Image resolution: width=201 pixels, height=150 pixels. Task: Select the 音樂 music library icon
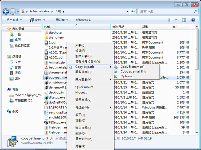point(10,67)
